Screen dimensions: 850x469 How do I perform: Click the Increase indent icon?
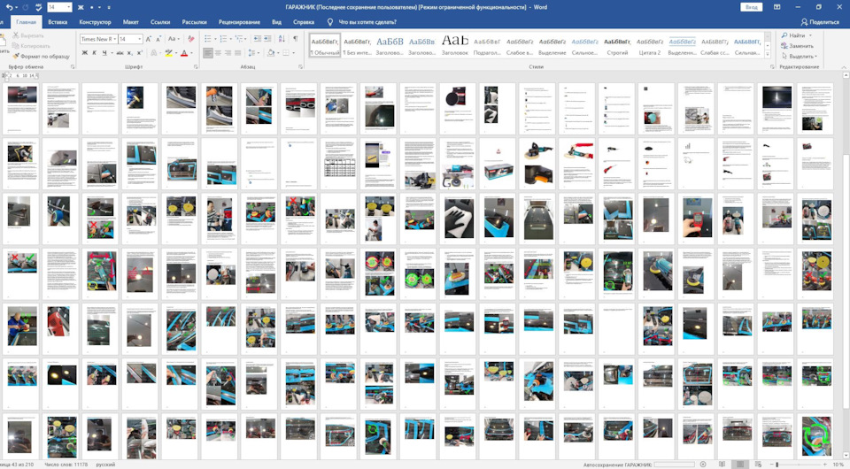coord(267,39)
